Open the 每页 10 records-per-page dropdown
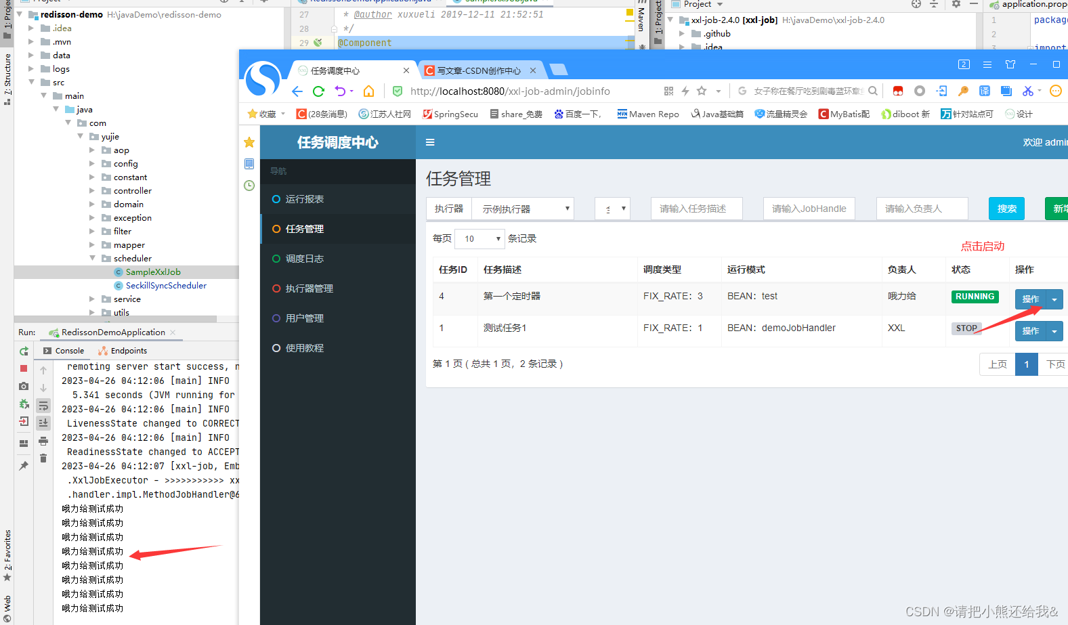 [x=480, y=238]
